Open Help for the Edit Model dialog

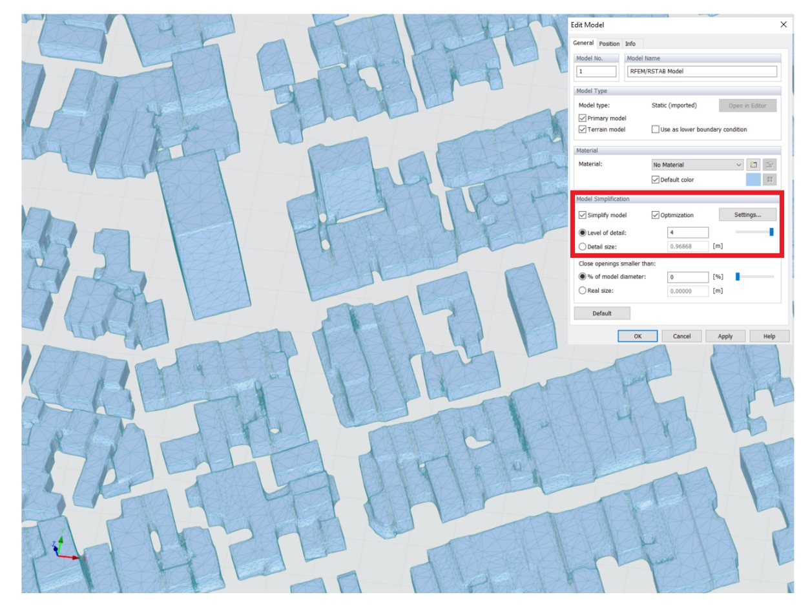[x=770, y=336]
